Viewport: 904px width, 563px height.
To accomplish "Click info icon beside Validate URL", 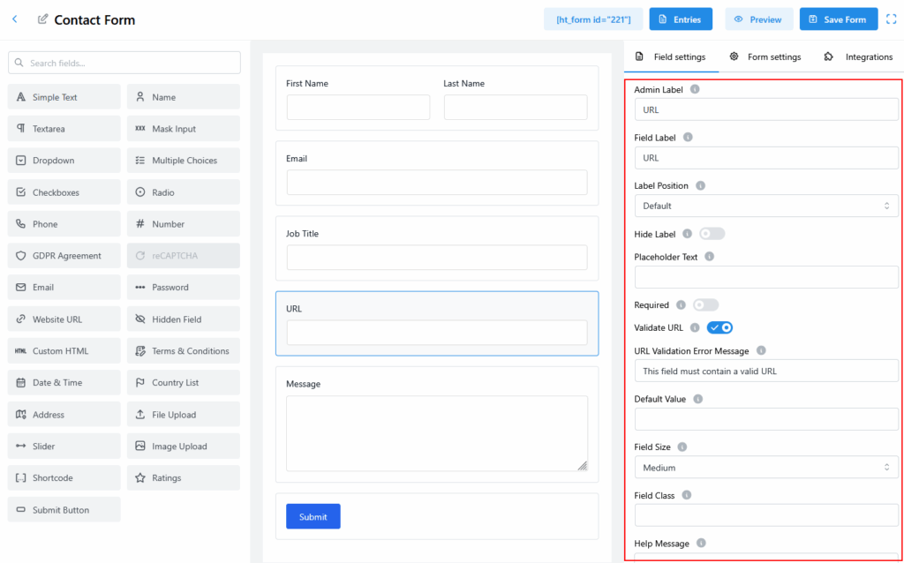I will coord(695,328).
